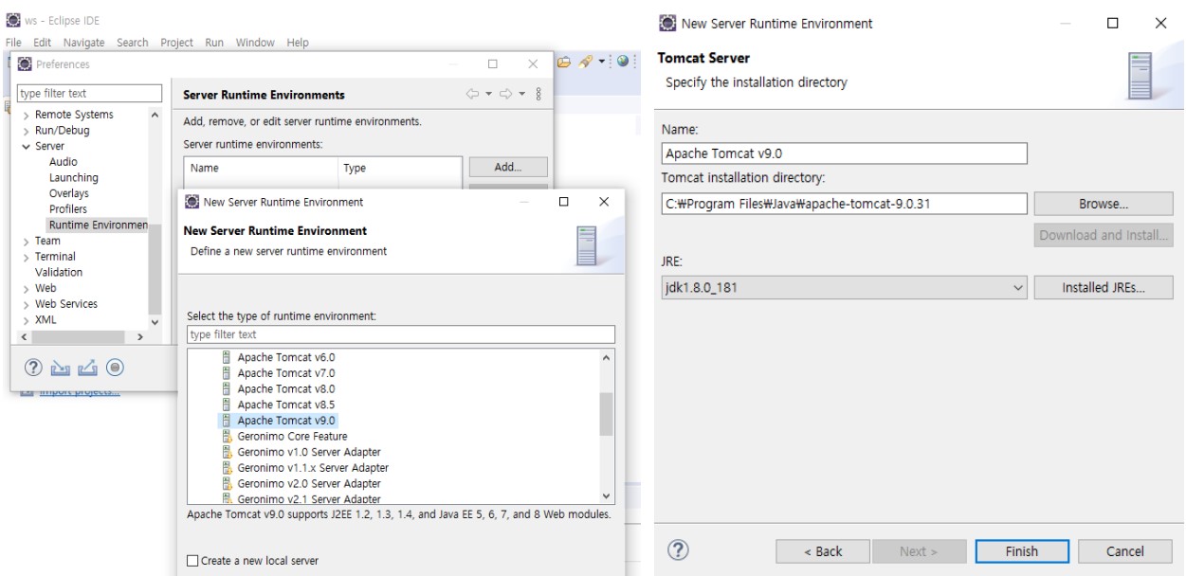Screen dimensions: 1186x576
Task: Click the runtime type filter text field
Action: click(401, 334)
